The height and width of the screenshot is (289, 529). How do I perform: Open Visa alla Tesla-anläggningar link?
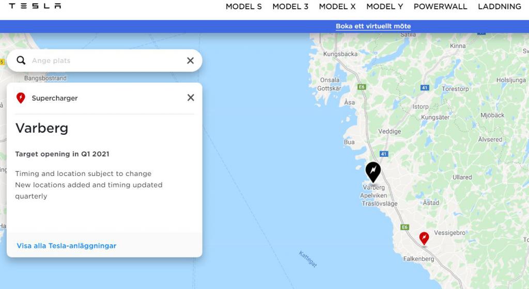point(67,246)
